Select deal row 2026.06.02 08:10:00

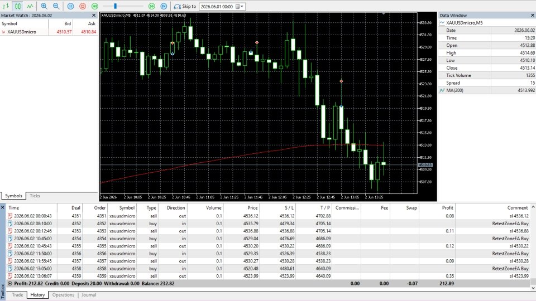point(269,223)
